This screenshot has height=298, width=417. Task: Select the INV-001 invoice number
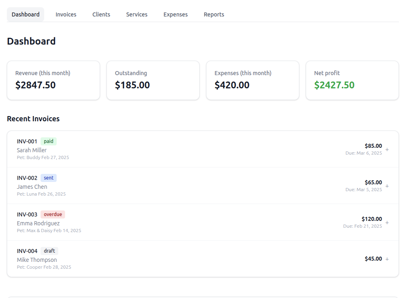click(x=27, y=141)
